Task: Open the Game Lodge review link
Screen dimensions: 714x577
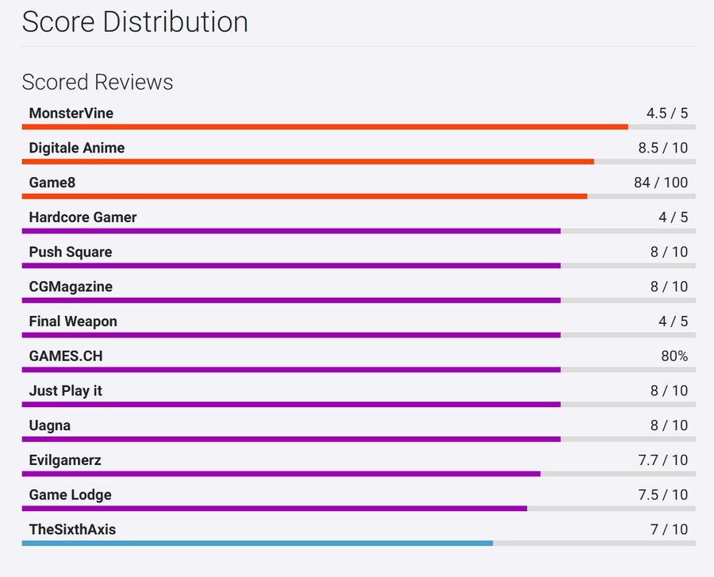Action: click(70, 494)
